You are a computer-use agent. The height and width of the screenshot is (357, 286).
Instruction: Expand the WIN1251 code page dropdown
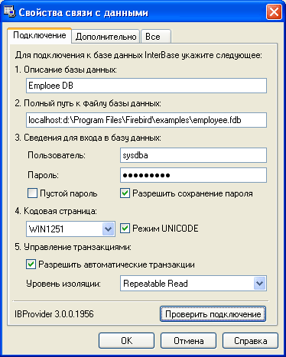click(x=108, y=229)
